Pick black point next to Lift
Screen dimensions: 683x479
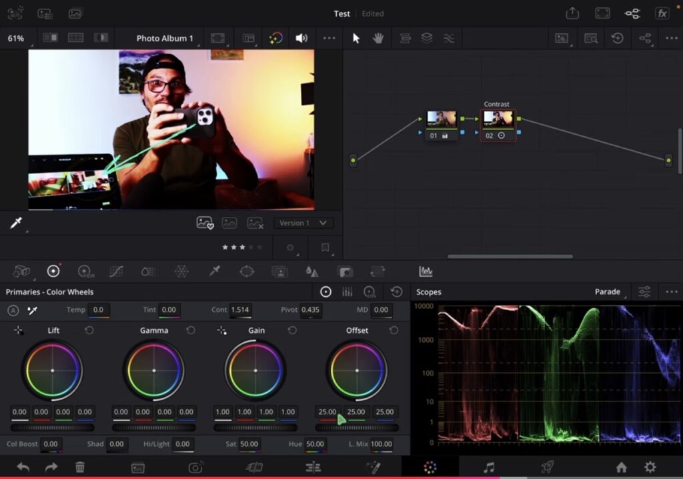[18, 330]
